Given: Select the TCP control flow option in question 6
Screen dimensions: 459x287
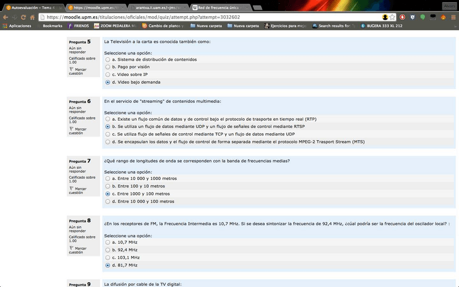Looking at the screenshot, I should pyautogui.click(x=108, y=134).
